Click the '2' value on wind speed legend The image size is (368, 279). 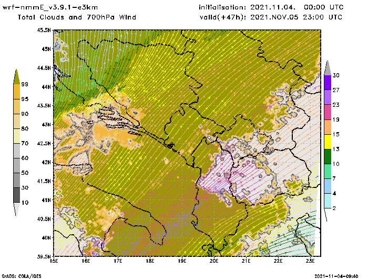point(334,208)
